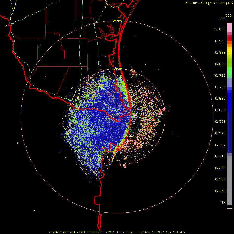Click the 0.307 color scale label
This screenshot has height=234, width=234.
coord(220,179)
